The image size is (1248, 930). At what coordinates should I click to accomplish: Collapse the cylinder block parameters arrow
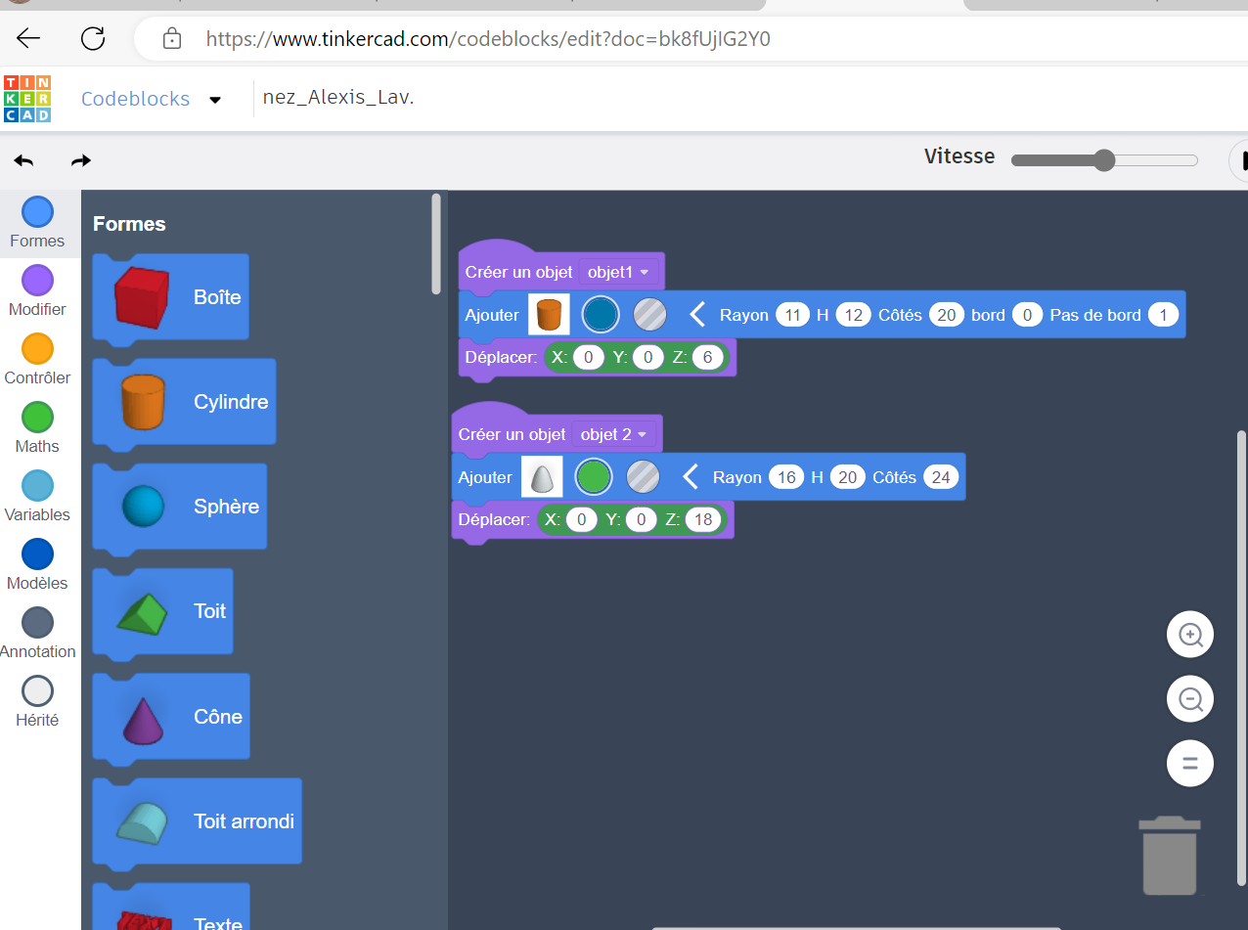tap(697, 315)
